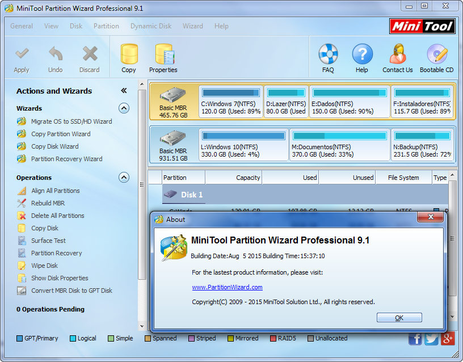Sort by the File System column header

[x=403, y=178]
